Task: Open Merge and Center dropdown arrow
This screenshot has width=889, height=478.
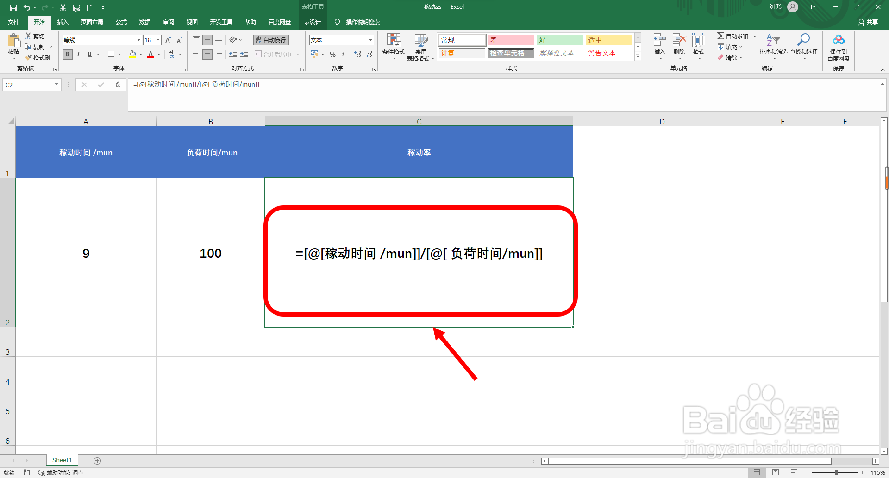Action: (298, 54)
